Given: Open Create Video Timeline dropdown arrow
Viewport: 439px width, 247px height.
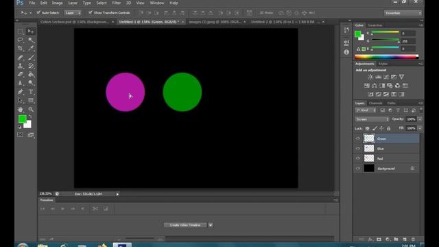Looking at the screenshot, I should 211,225.
